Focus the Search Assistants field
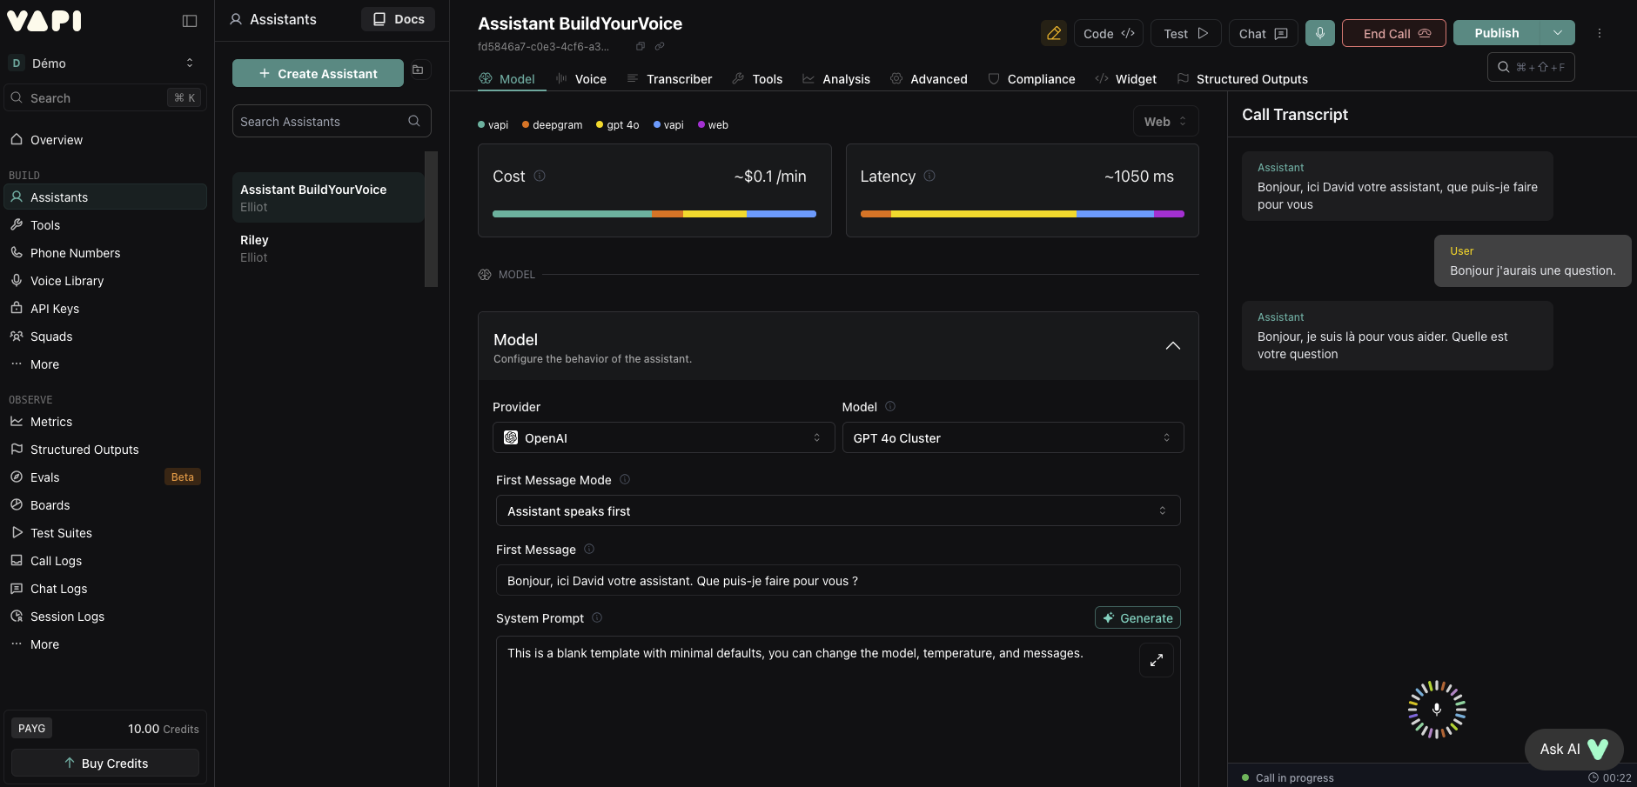Image resolution: width=1637 pixels, height=787 pixels. [332, 121]
